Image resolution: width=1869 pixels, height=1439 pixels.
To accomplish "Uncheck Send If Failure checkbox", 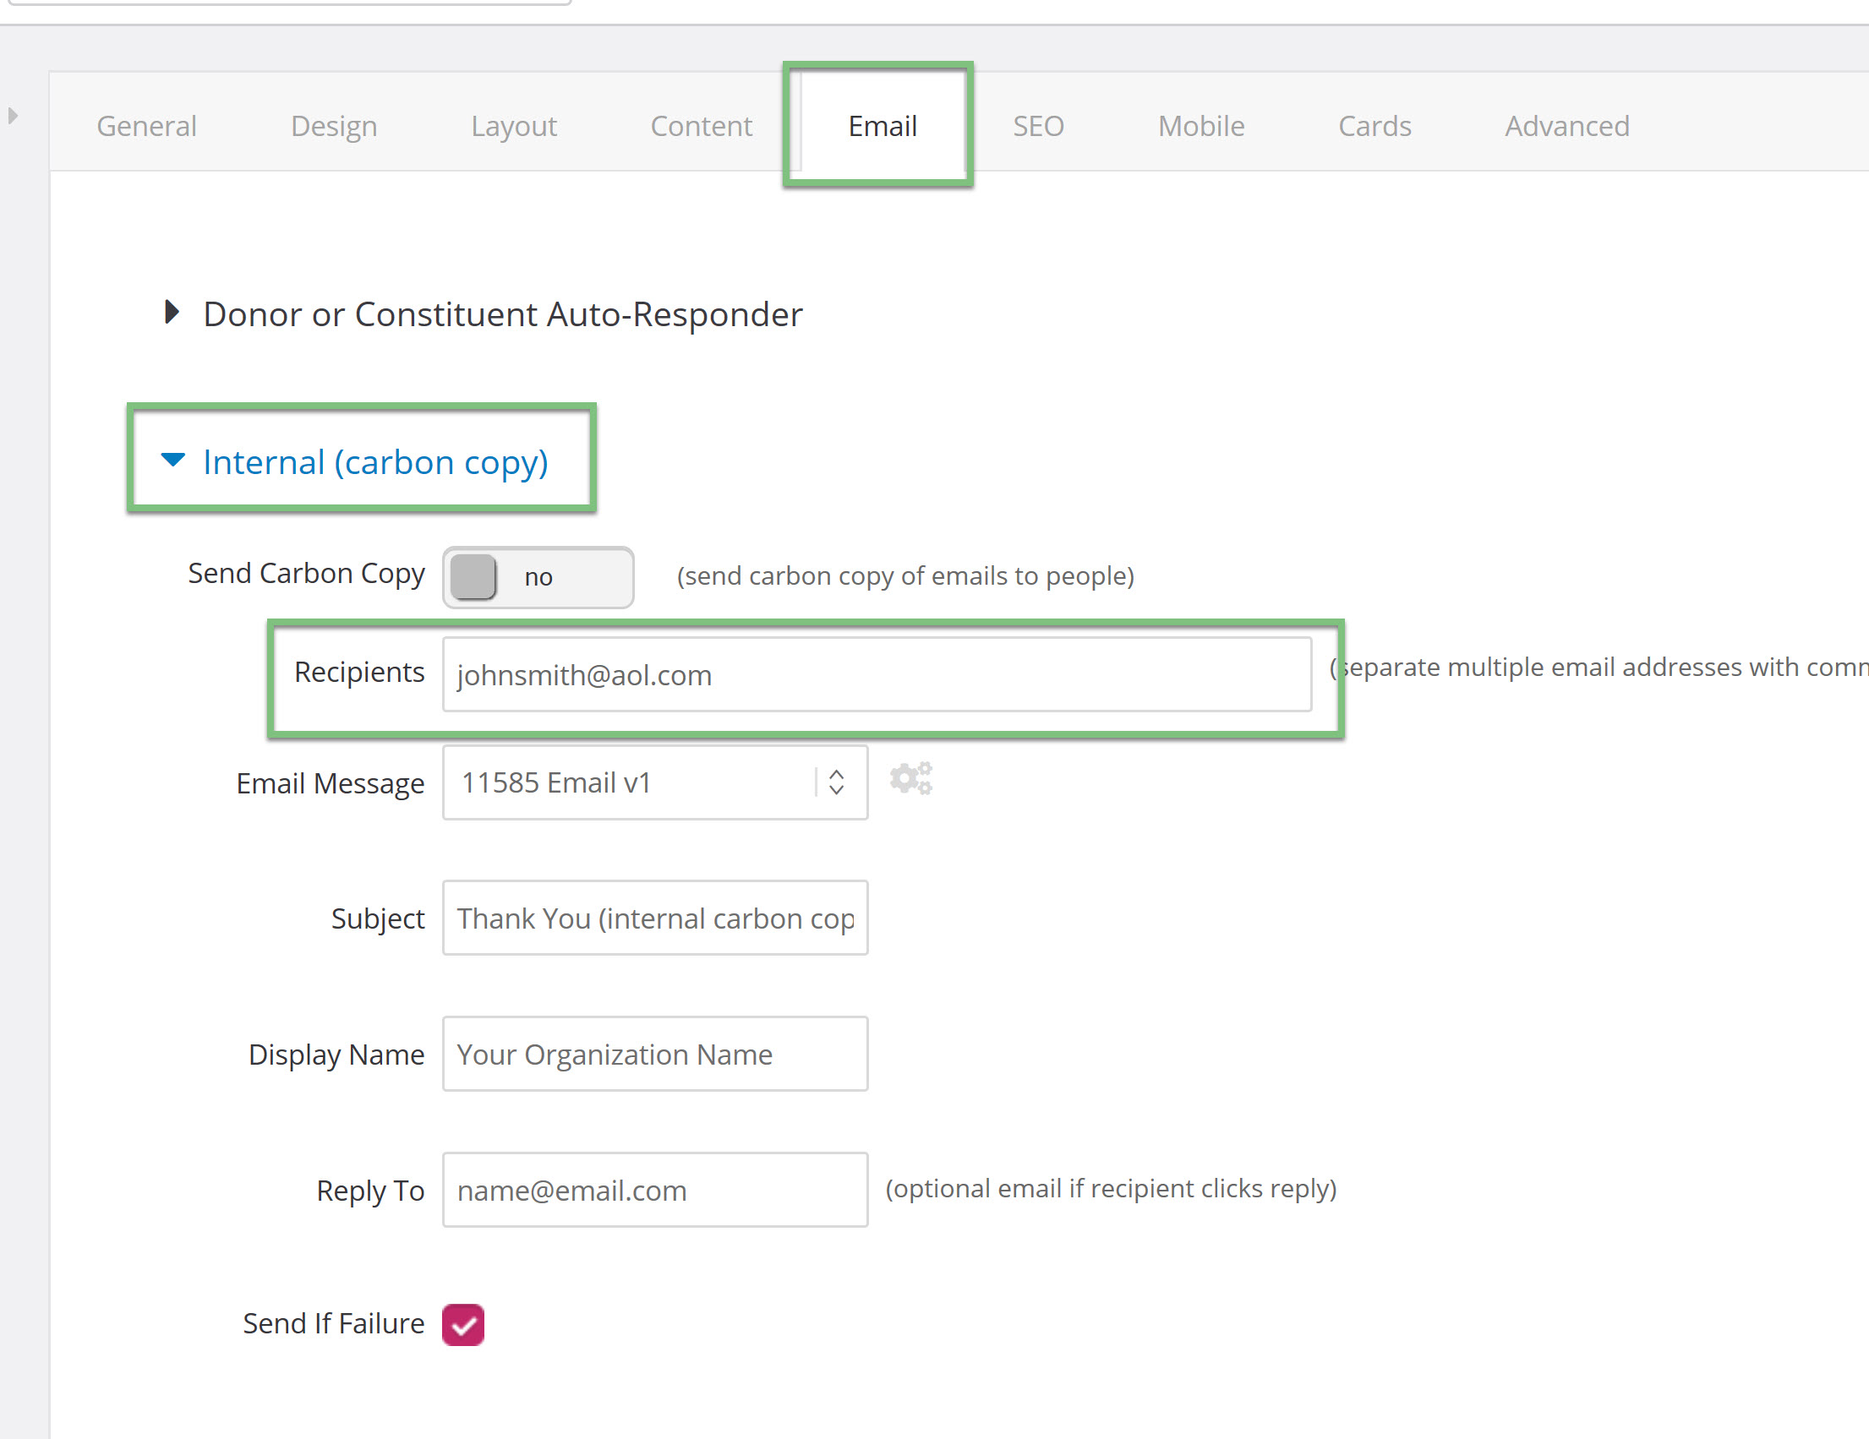I will (x=463, y=1324).
